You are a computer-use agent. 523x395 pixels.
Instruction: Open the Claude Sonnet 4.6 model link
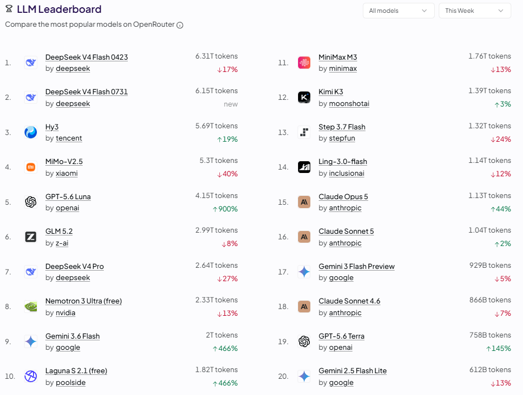pos(349,301)
